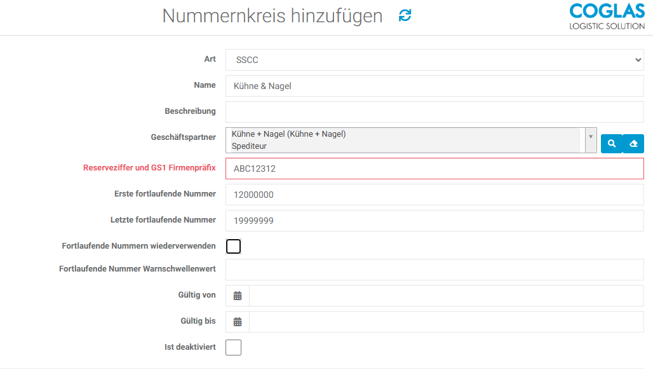Image resolution: width=653 pixels, height=379 pixels.
Task: Click the Gültig bis label
Action: [198, 321]
